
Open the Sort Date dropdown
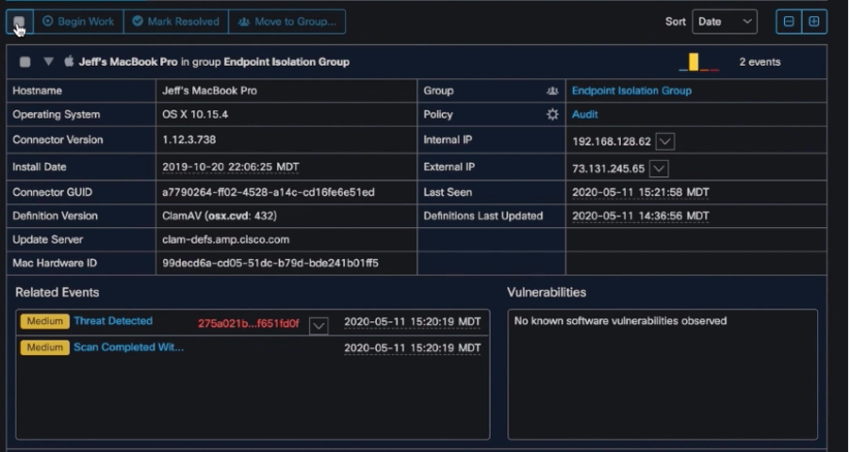pos(725,22)
